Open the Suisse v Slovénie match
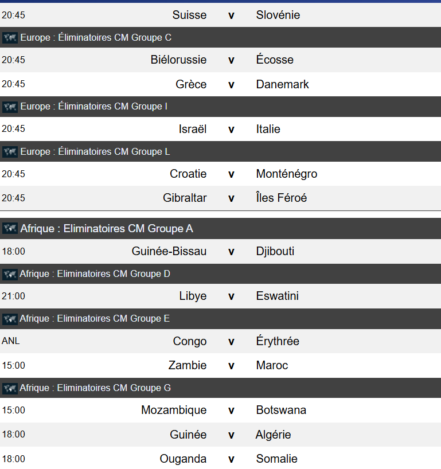Screen dimensions: 441x469 (231, 15)
